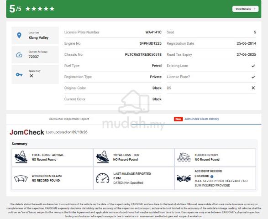This screenshot has height=219, width=268.
Task: Switch to CARSOME Inspection Report tab
Action: pos(68,119)
